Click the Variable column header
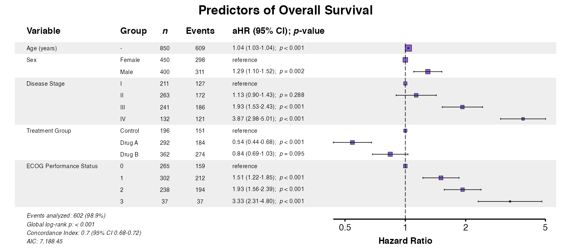 43,31
